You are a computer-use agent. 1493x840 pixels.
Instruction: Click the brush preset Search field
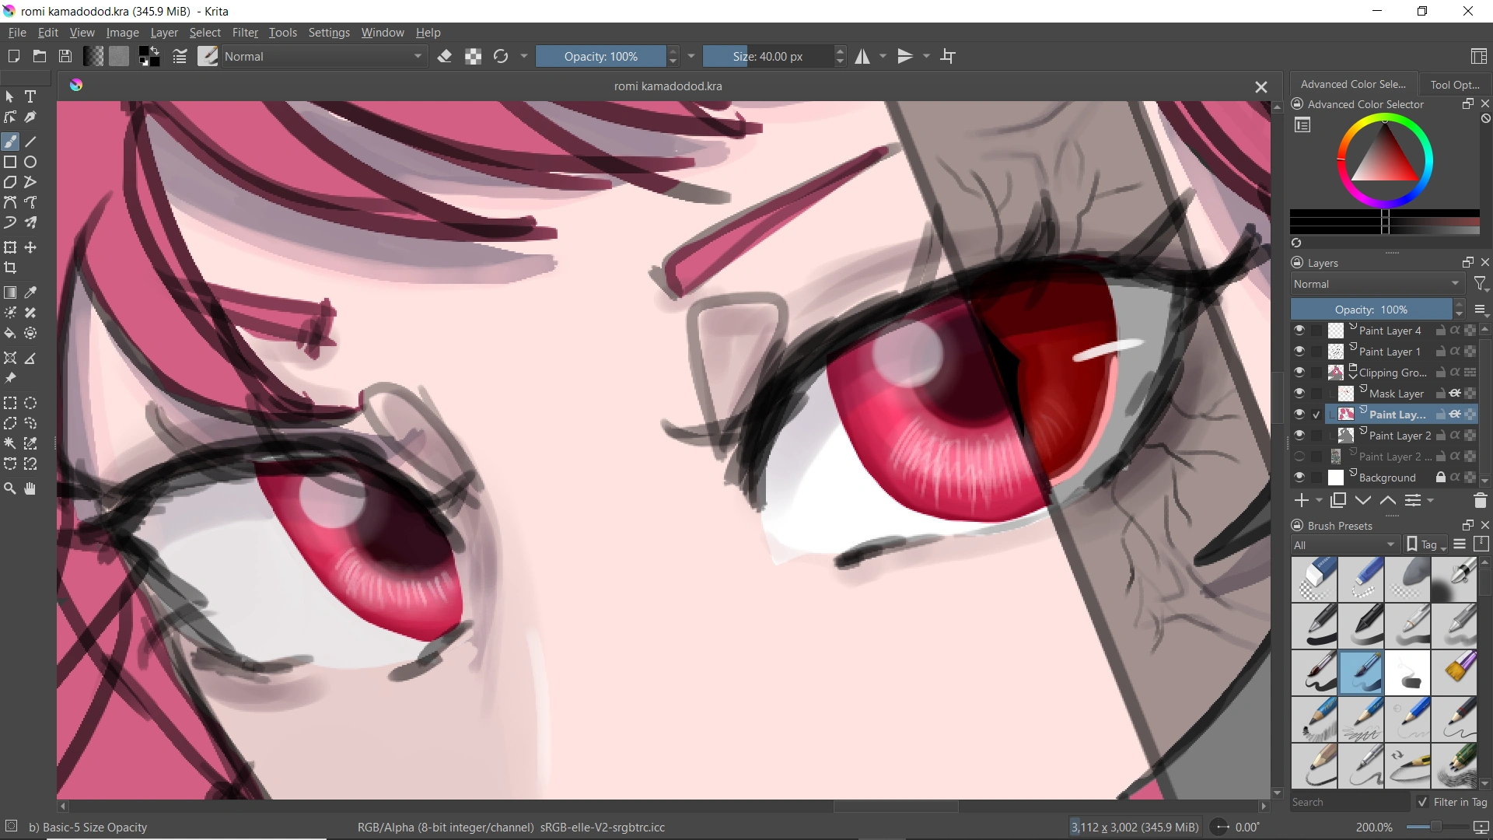pos(1349,802)
